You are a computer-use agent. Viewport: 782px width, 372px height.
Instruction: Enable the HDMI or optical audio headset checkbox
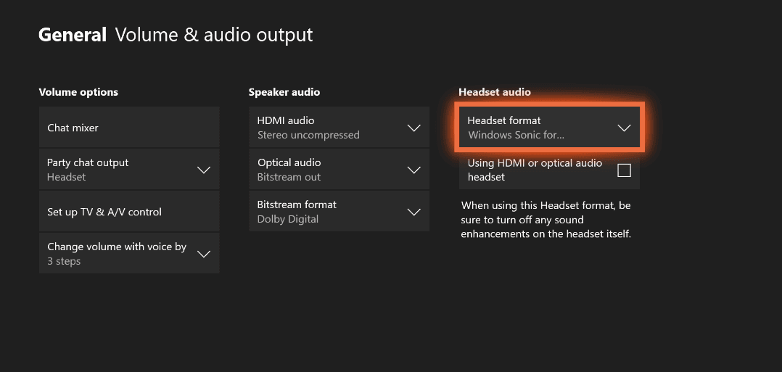coord(624,170)
